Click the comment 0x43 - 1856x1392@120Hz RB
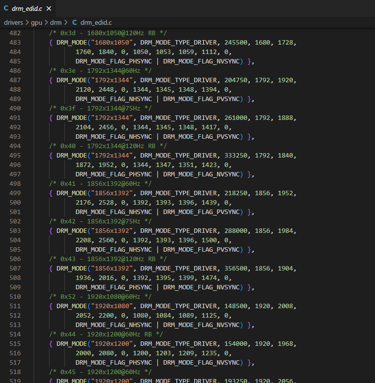Image resolution: width=375 pixels, height=383 pixels. click(x=108, y=259)
